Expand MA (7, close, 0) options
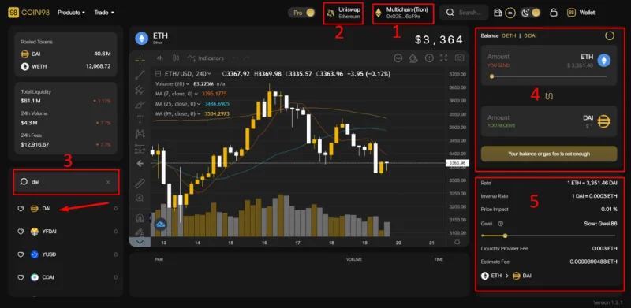This screenshot has width=631, height=308. point(196,94)
